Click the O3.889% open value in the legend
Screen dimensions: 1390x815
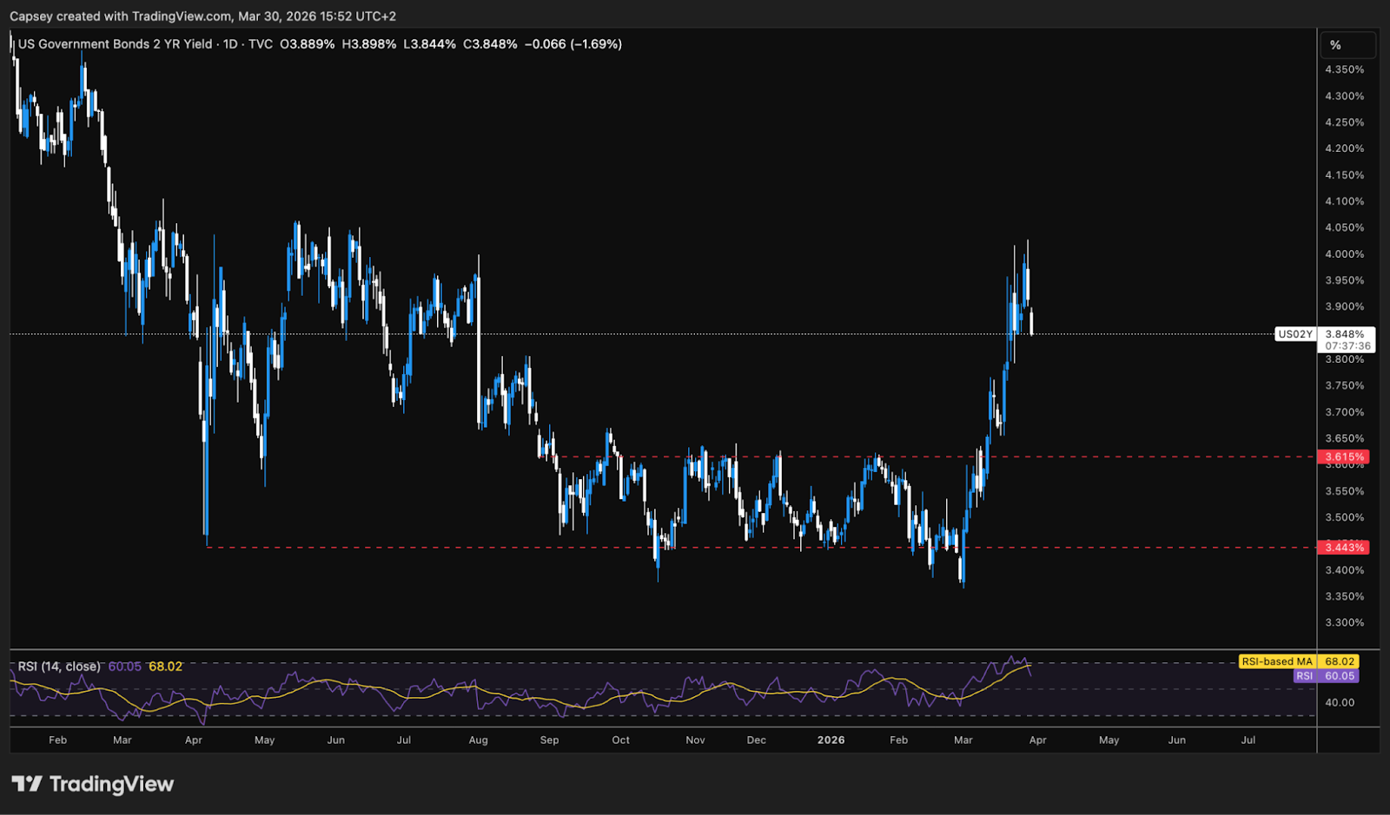coord(308,44)
